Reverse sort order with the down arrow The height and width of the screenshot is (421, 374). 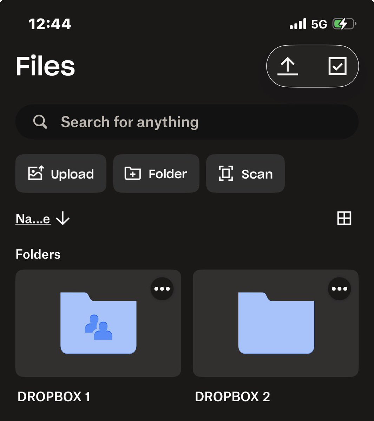click(63, 219)
